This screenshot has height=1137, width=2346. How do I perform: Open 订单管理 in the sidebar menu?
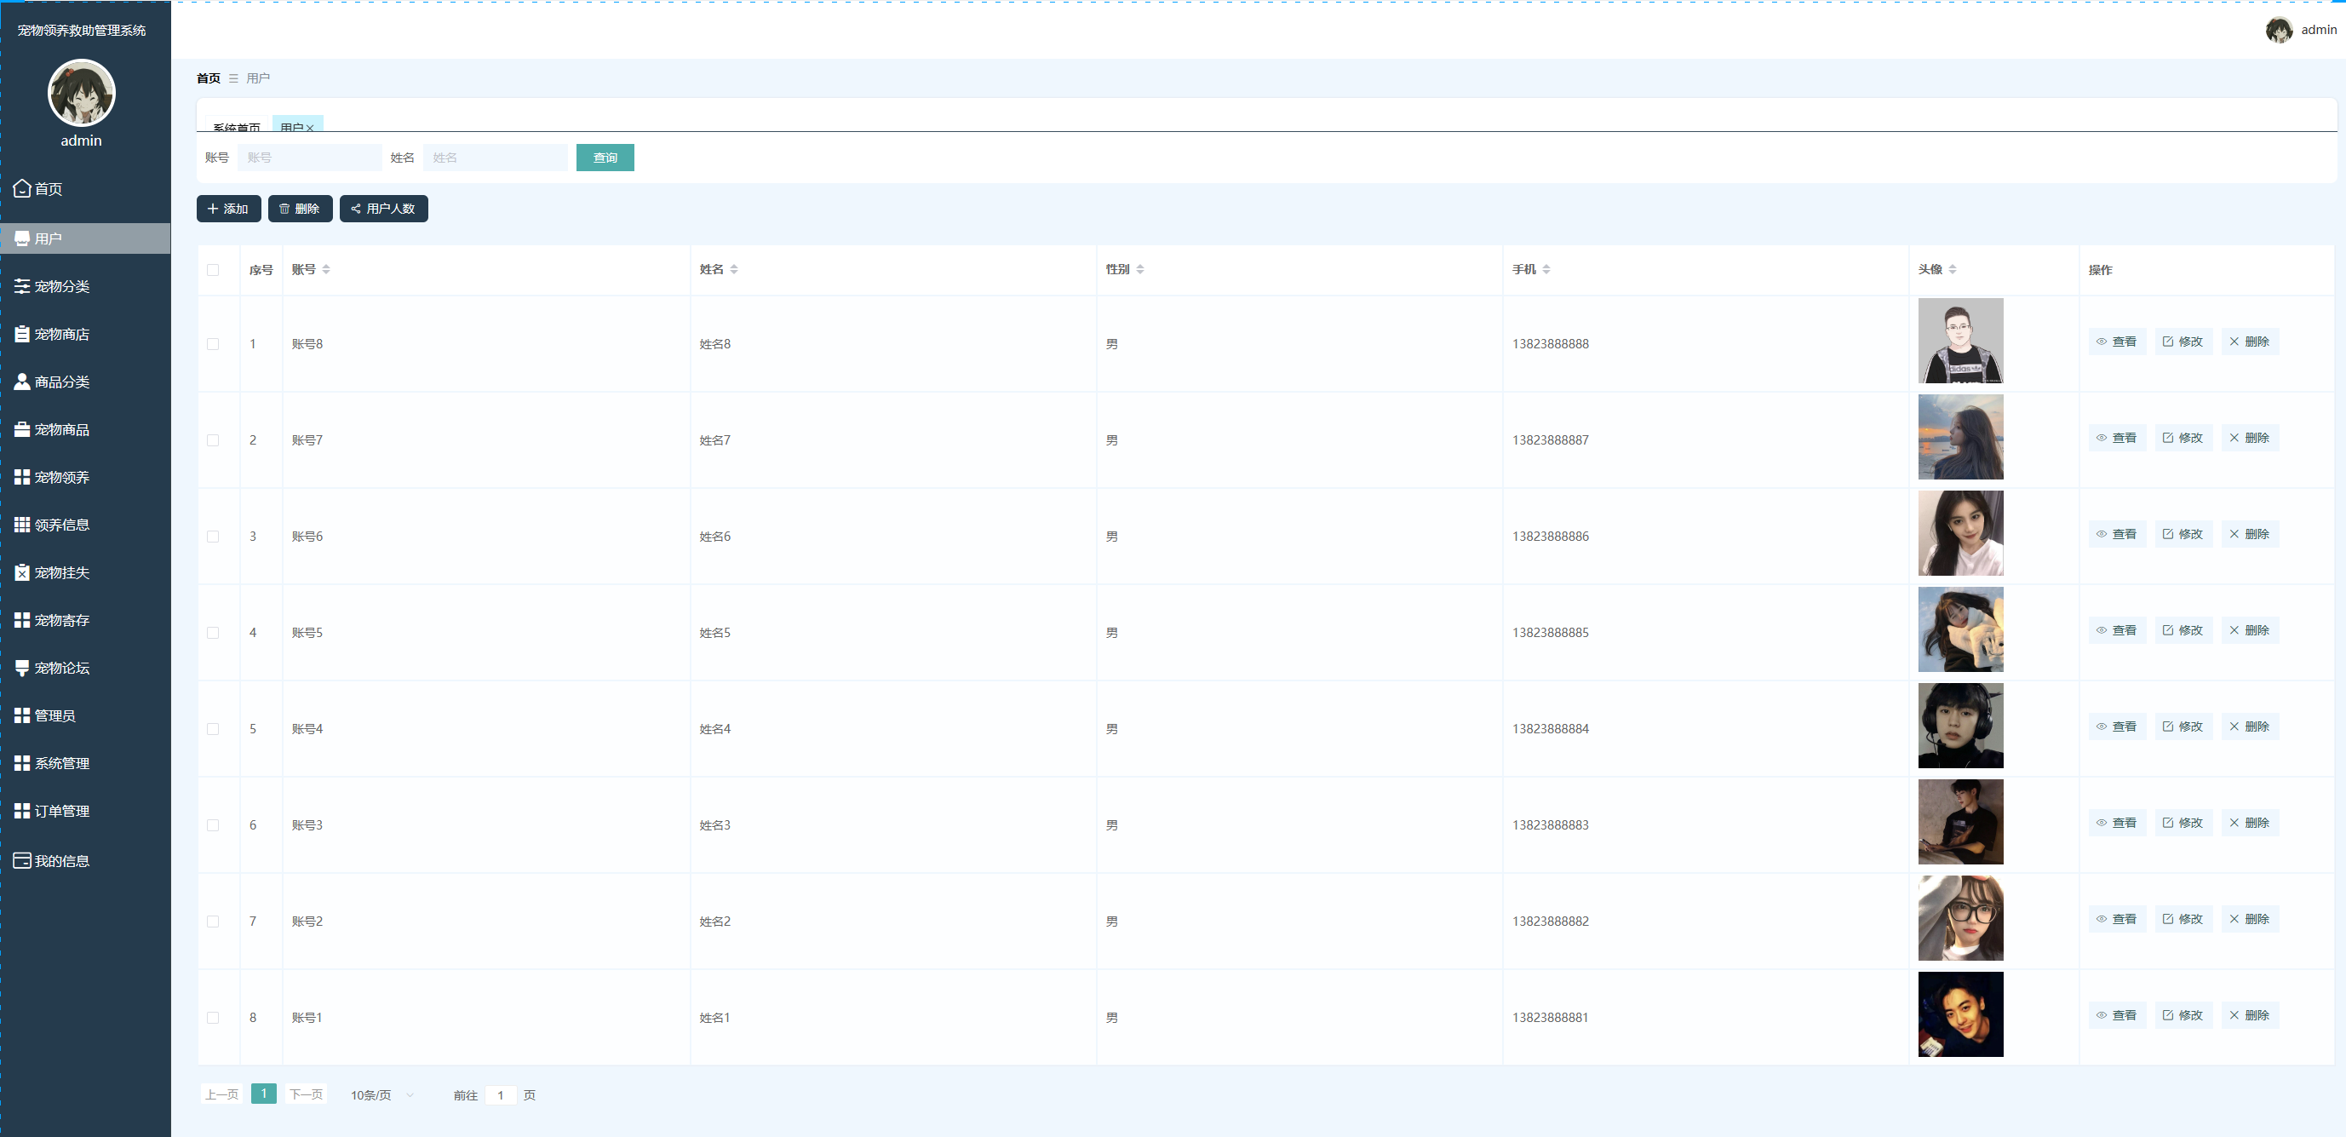pyautogui.click(x=61, y=811)
